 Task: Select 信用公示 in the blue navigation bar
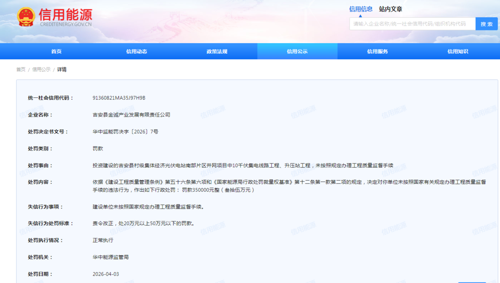(x=297, y=51)
